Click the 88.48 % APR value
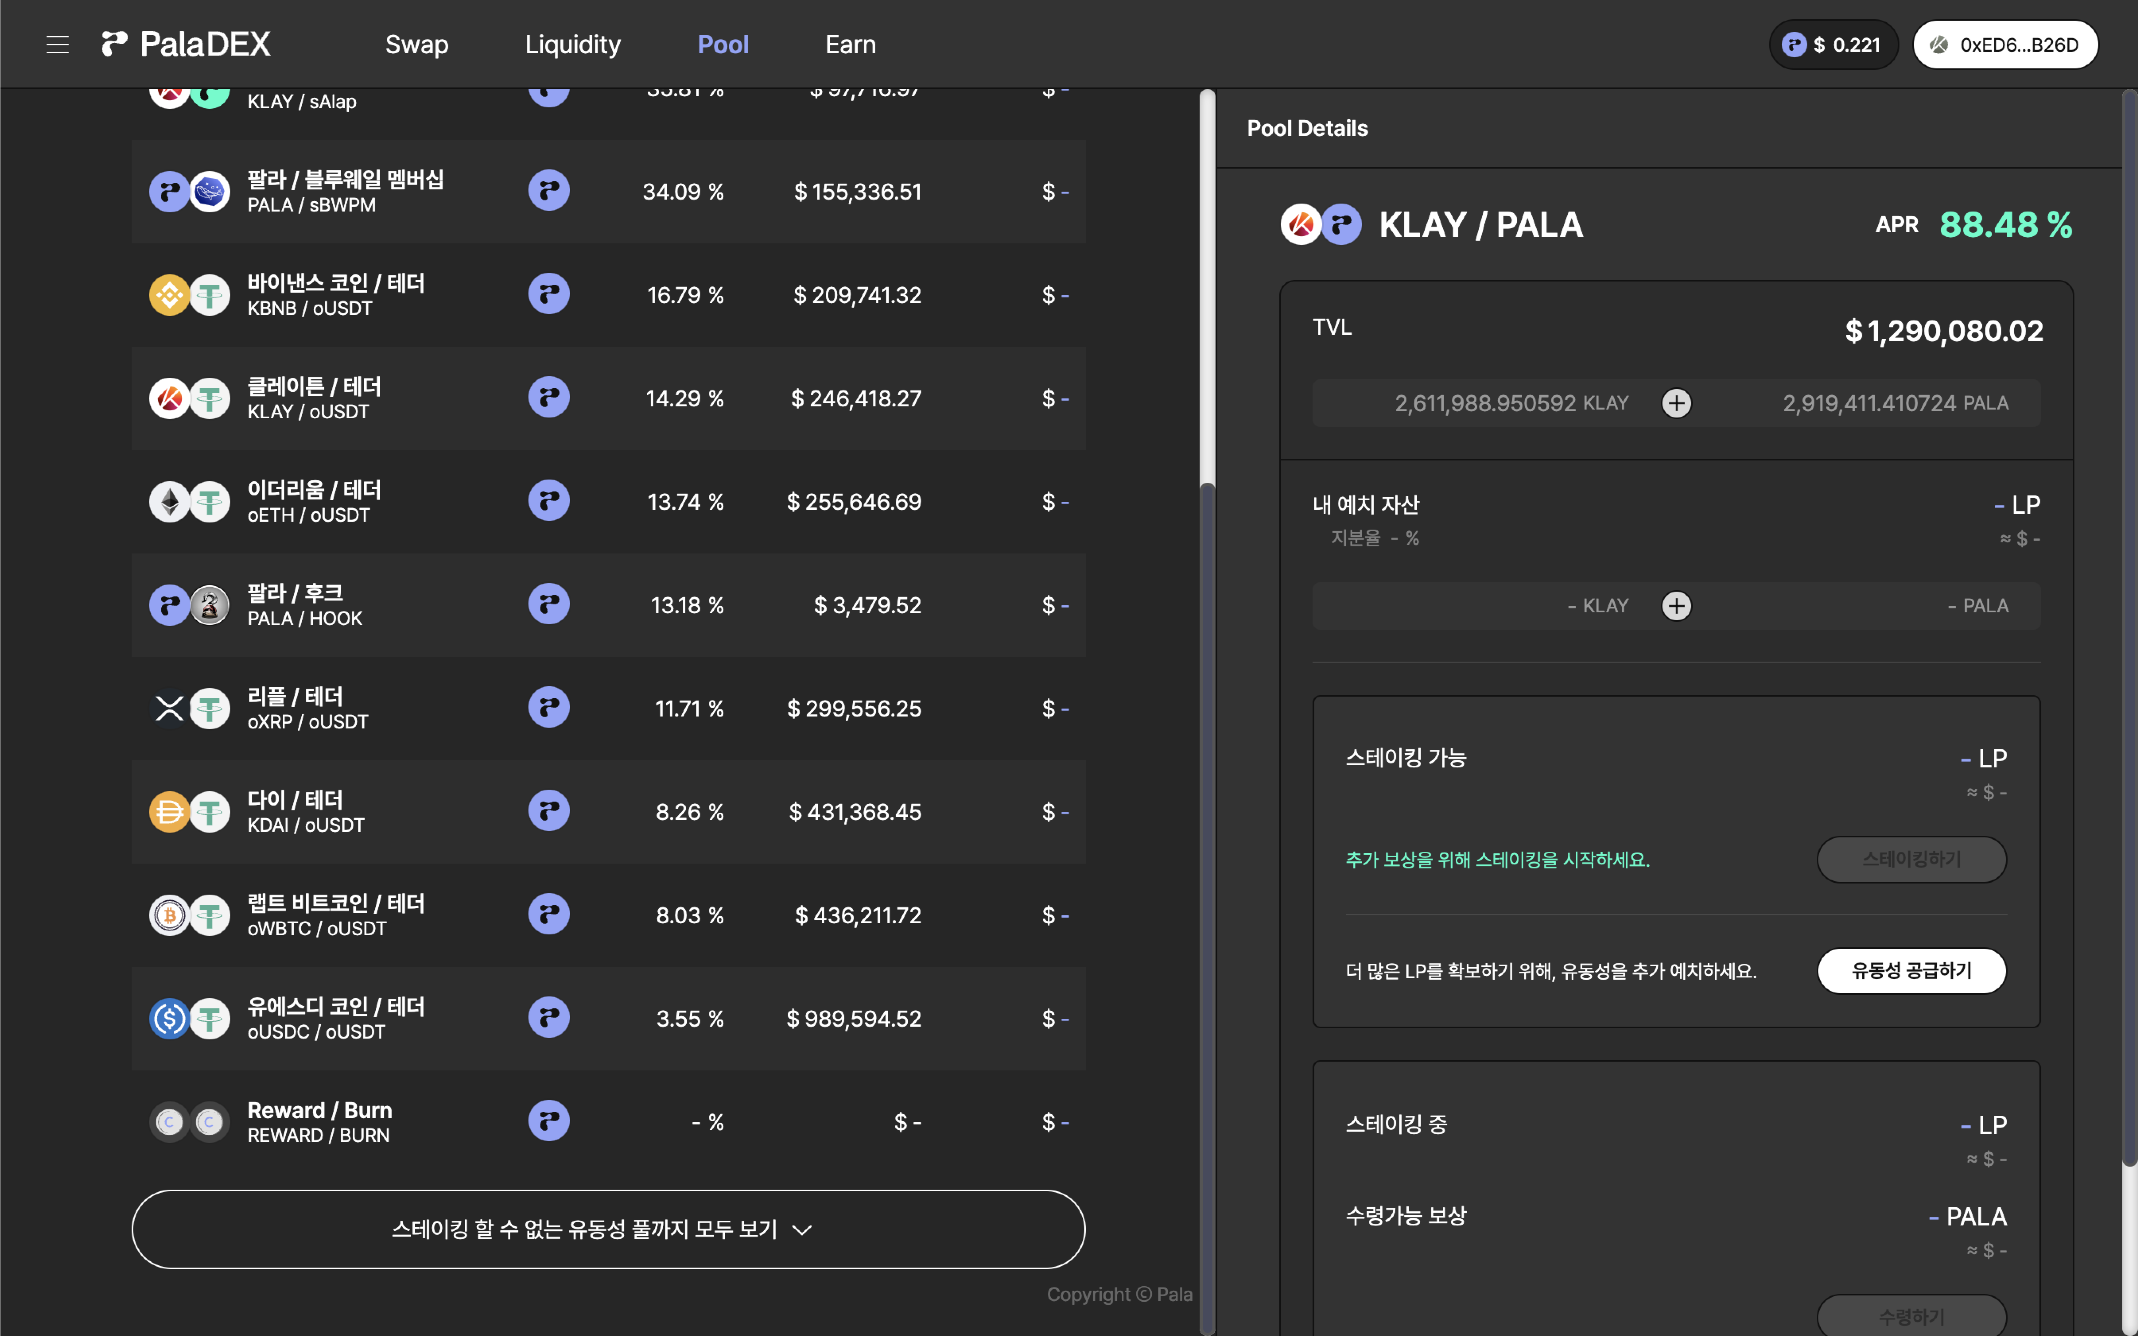This screenshot has height=1336, width=2138. (2006, 224)
